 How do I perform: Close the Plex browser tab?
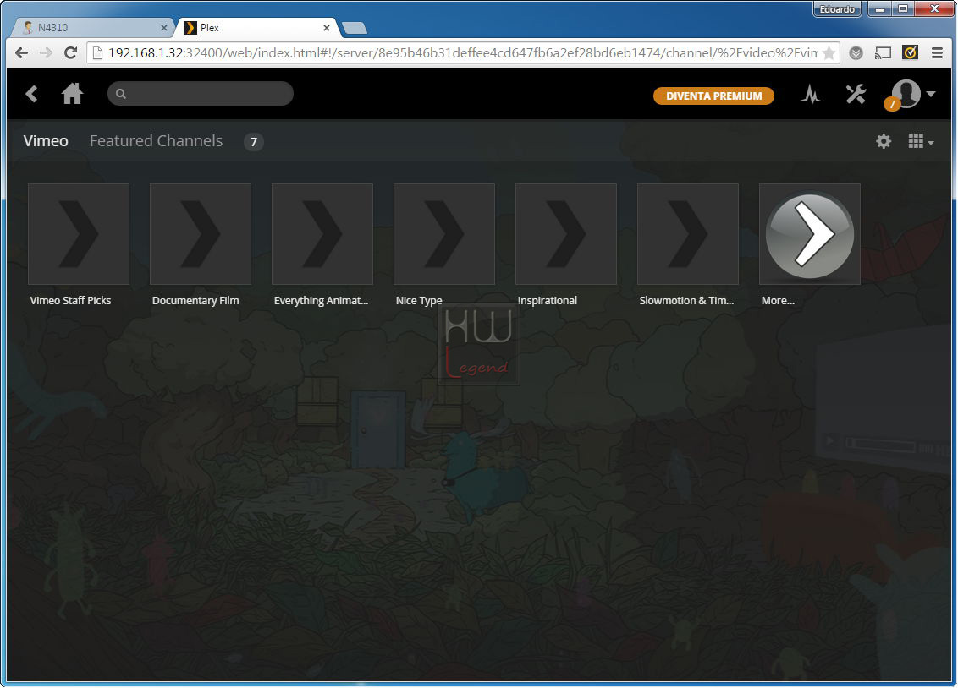point(327,27)
